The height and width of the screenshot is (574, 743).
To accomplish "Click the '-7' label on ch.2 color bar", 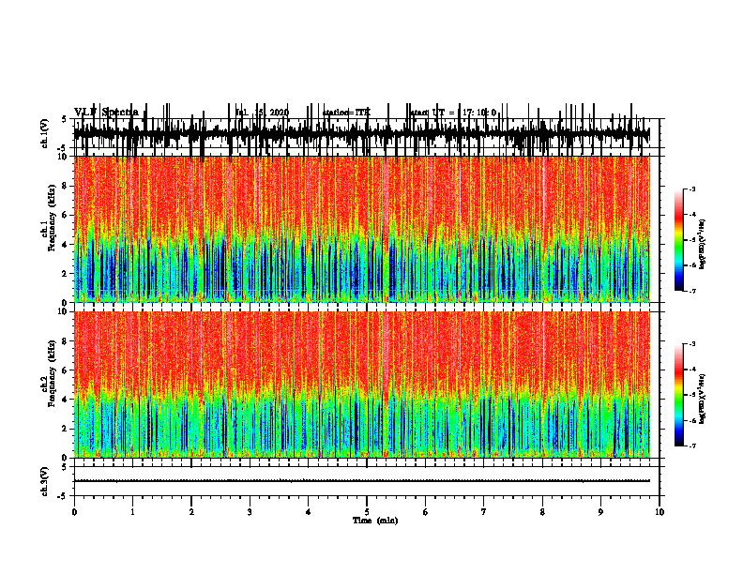I will 691,446.
